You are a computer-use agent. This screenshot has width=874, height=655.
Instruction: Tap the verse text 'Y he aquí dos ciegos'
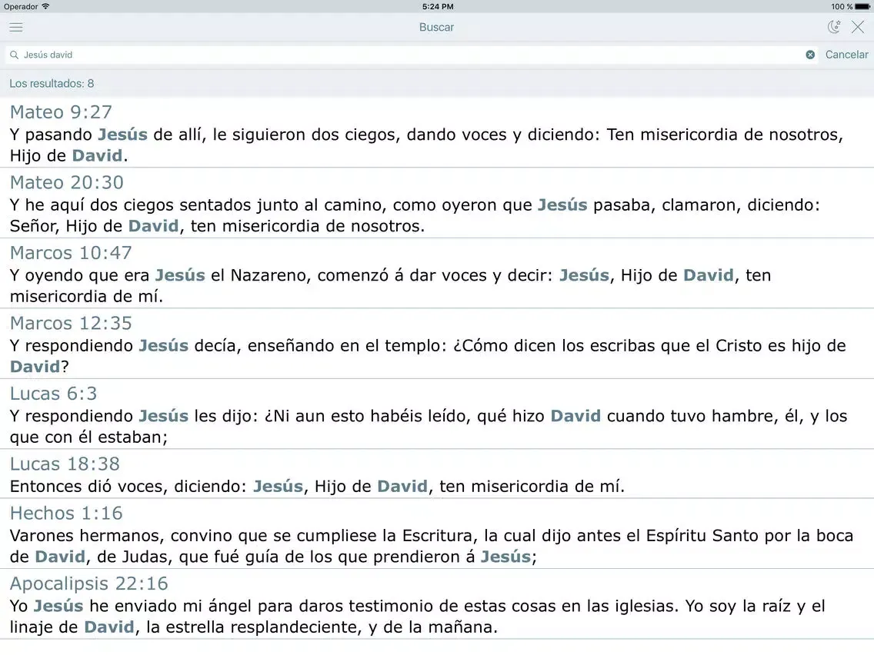pyautogui.click(x=92, y=205)
